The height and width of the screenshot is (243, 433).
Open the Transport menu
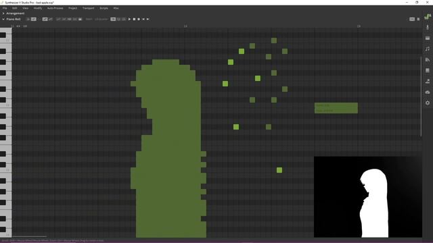[x=89, y=8]
